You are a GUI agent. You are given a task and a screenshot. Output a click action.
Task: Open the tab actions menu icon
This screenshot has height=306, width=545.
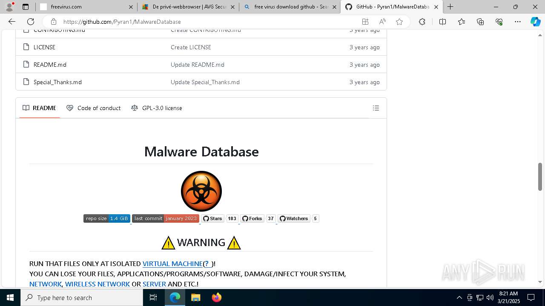click(x=26, y=7)
